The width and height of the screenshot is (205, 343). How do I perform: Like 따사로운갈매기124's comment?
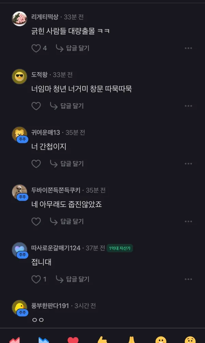coord(36,279)
